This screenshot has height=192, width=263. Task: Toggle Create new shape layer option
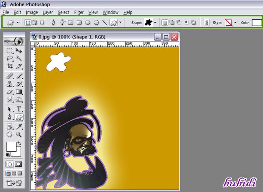click(x=165, y=22)
